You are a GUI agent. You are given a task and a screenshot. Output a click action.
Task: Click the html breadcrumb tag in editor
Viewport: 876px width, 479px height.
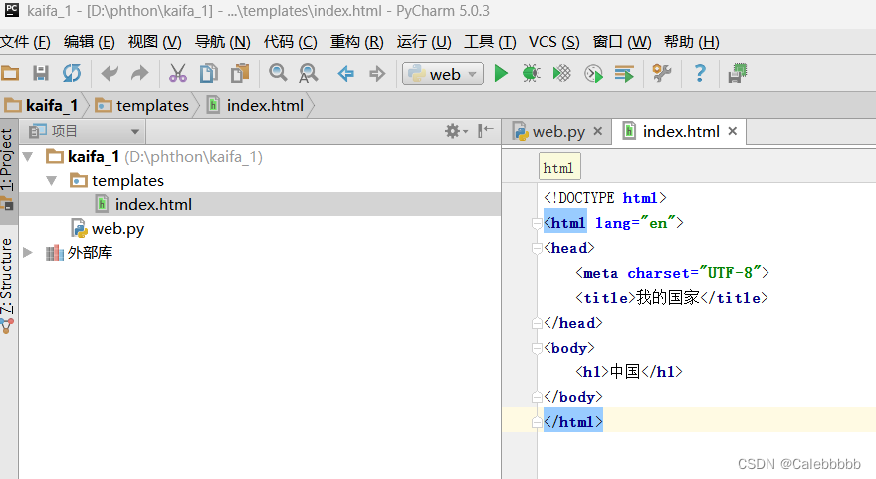tap(559, 167)
